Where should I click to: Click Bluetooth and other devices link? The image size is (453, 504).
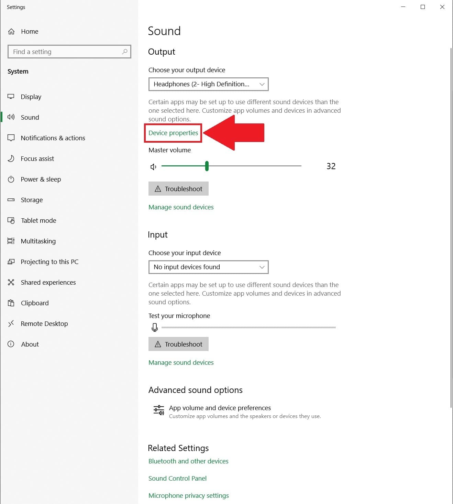[x=188, y=461]
